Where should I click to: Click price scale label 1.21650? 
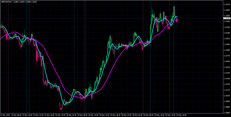pos(227,61)
